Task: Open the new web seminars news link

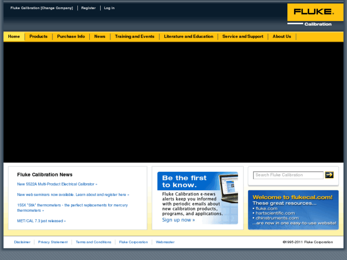Action: (73, 195)
